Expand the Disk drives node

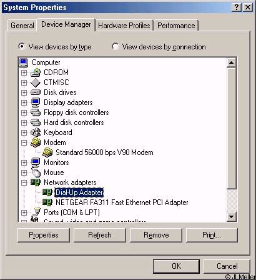(x=24, y=92)
